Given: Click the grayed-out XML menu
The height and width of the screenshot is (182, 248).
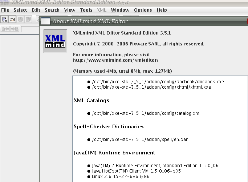Looking at the screenshot, I should click(x=102, y=10).
